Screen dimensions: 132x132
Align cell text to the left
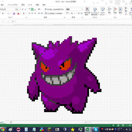29,13
